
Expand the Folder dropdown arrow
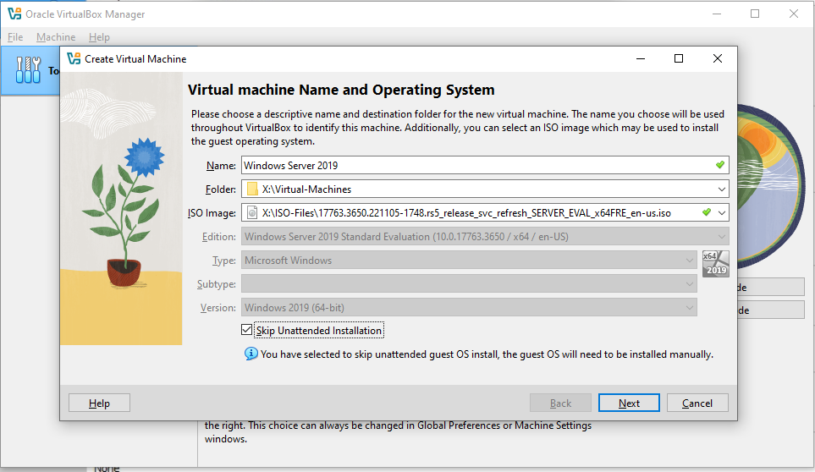click(x=721, y=189)
